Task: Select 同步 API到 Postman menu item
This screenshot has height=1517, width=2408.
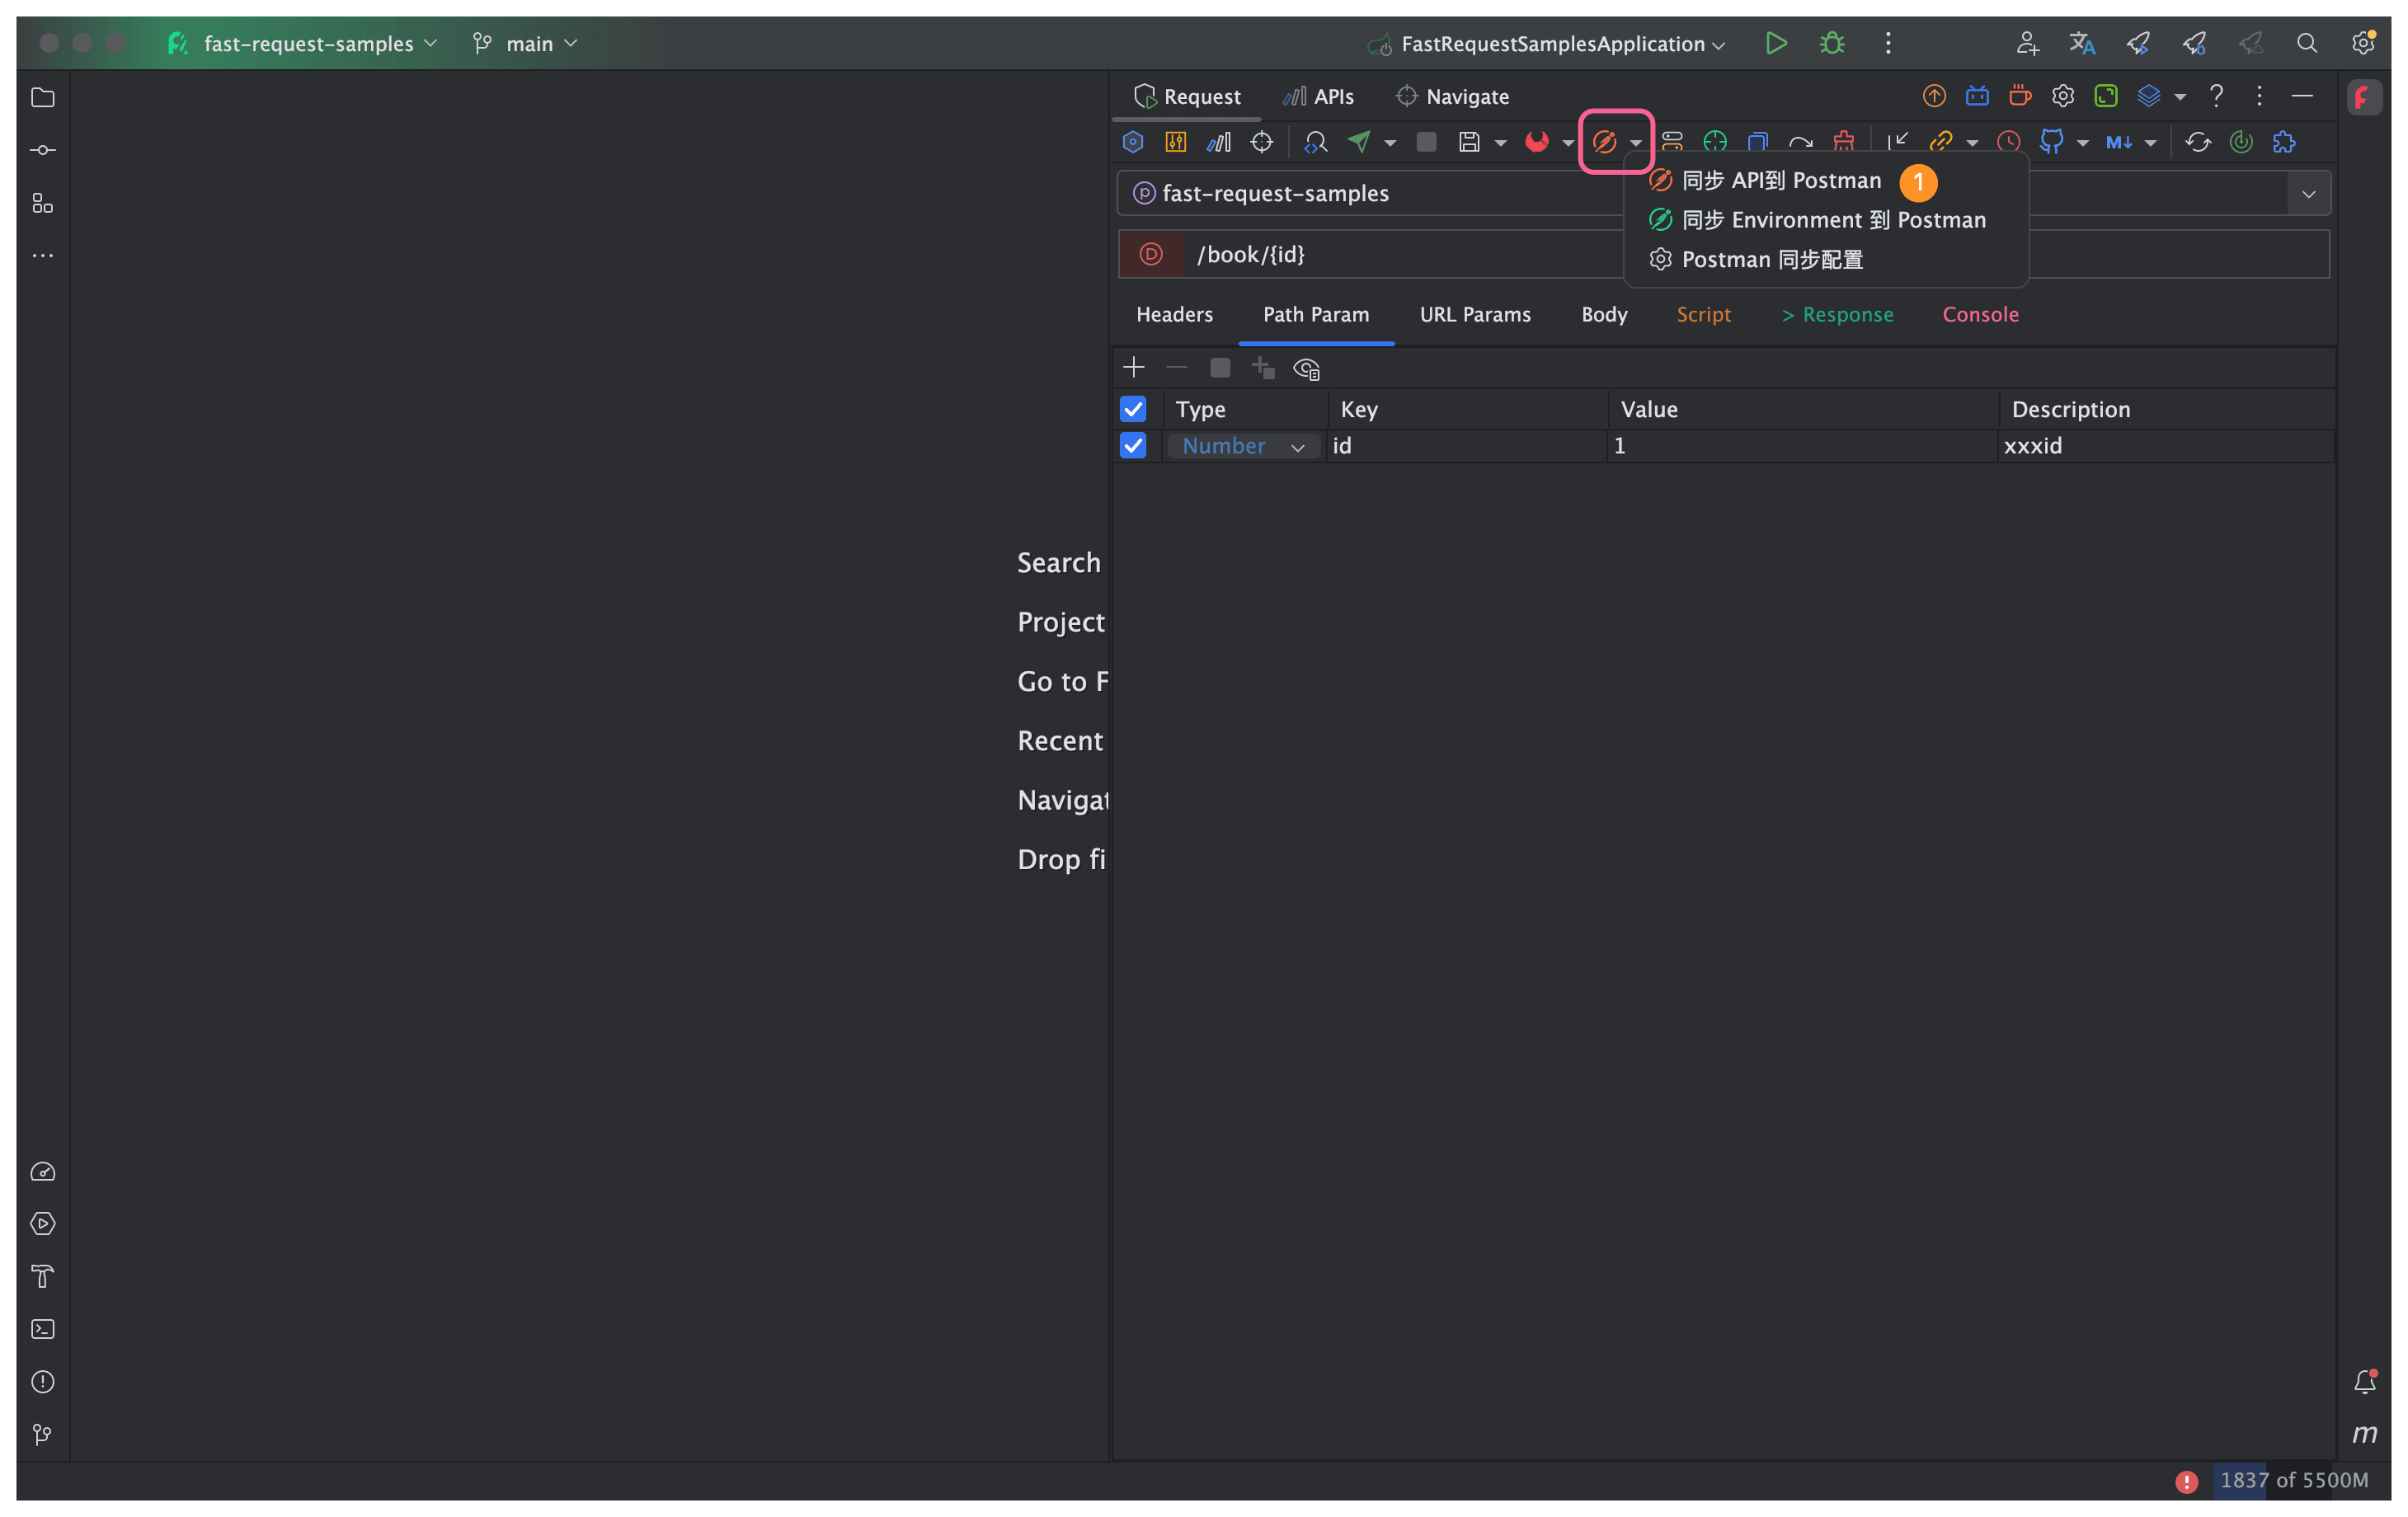Action: pyautogui.click(x=1781, y=181)
